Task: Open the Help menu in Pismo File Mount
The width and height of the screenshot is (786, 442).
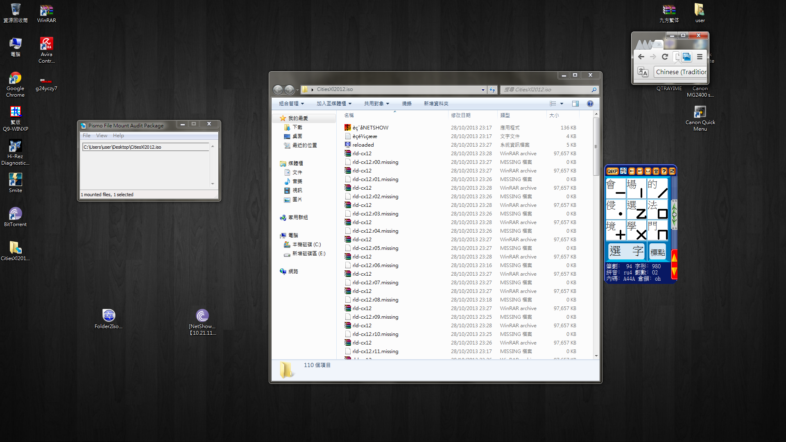Action: coord(118,136)
